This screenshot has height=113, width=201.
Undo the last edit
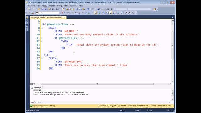point(88,9)
